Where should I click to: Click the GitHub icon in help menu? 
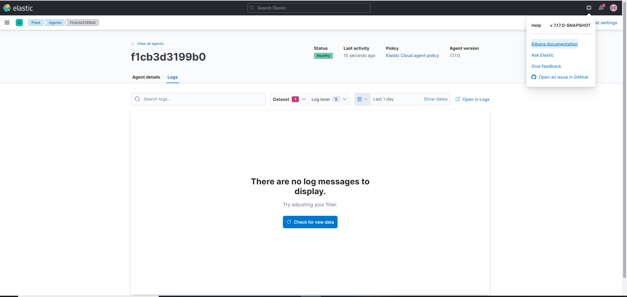[534, 77]
